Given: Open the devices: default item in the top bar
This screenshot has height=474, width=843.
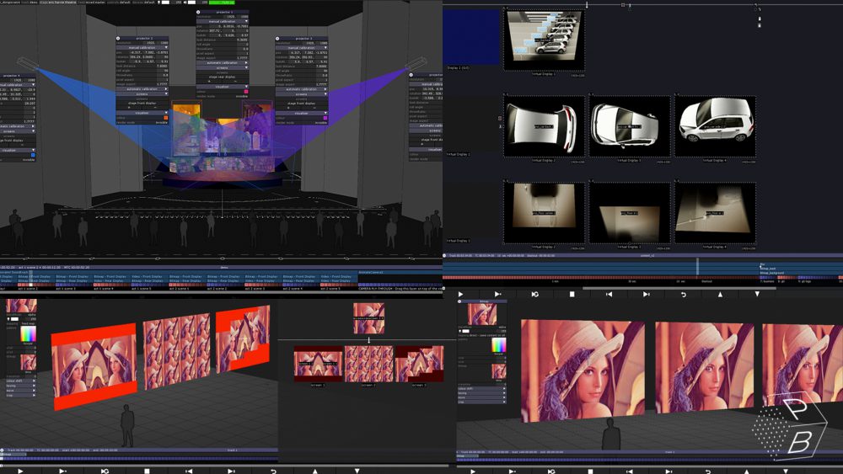Looking at the screenshot, I should point(143,3).
